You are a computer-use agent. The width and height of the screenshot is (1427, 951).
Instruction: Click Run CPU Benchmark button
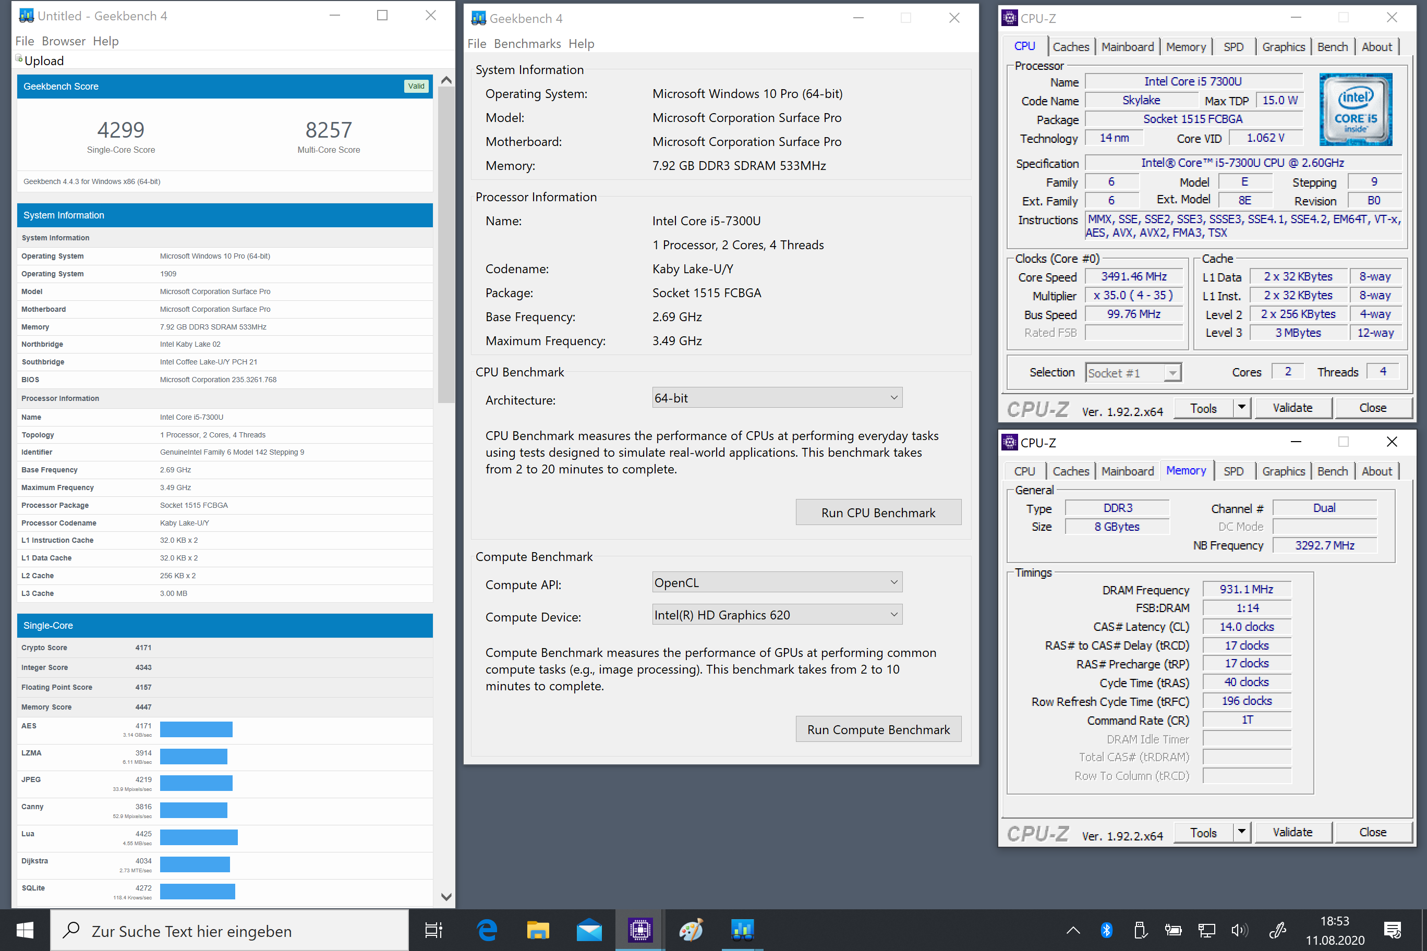[x=878, y=513]
